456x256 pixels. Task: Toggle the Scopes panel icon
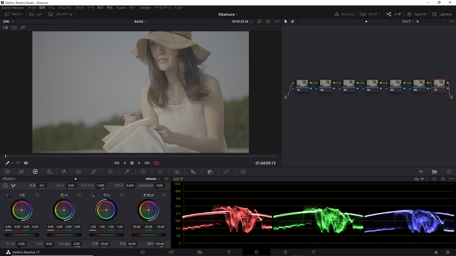pyautogui.click(x=434, y=172)
